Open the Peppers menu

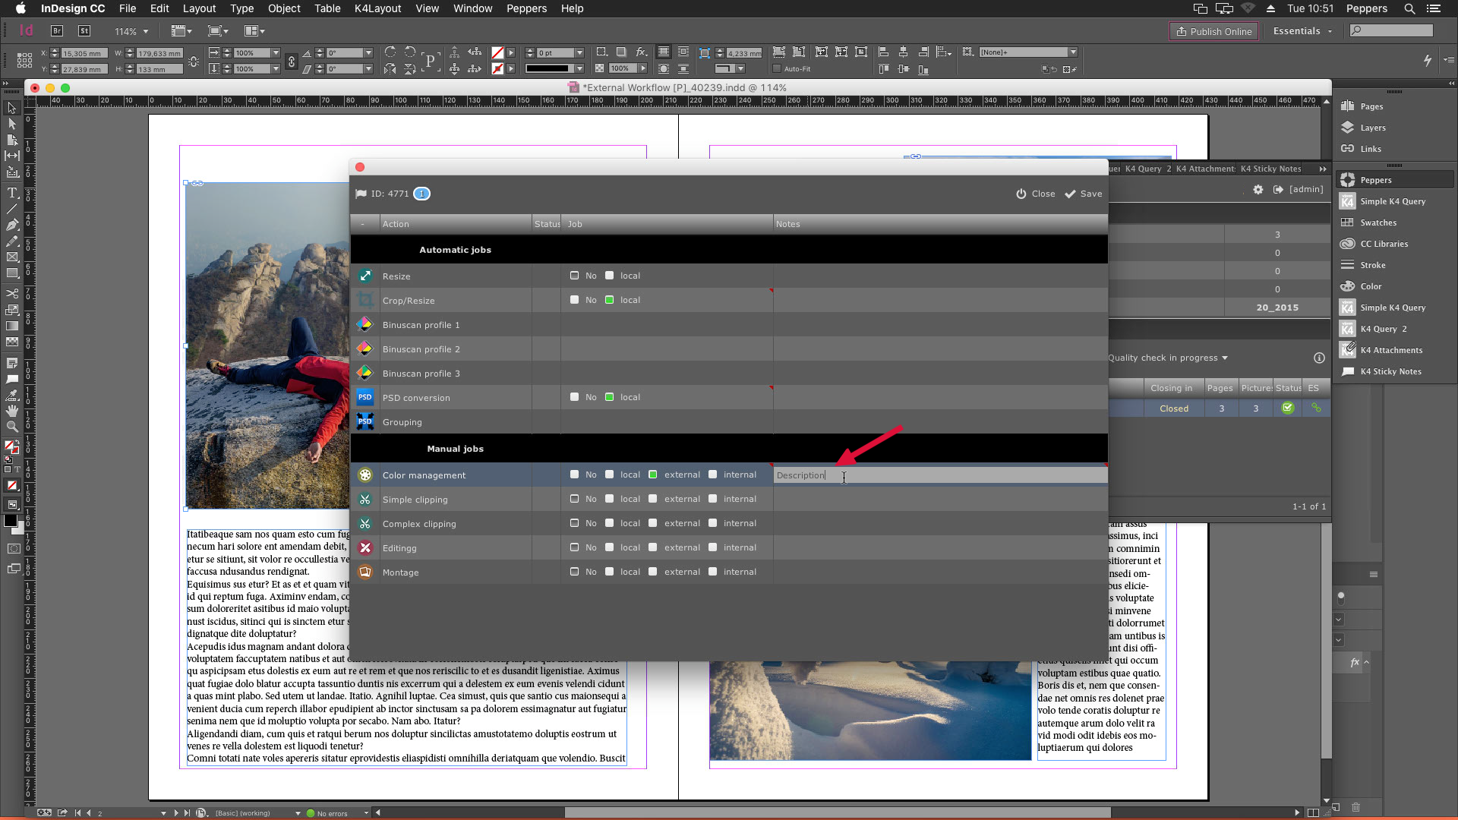(x=526, y=8)
